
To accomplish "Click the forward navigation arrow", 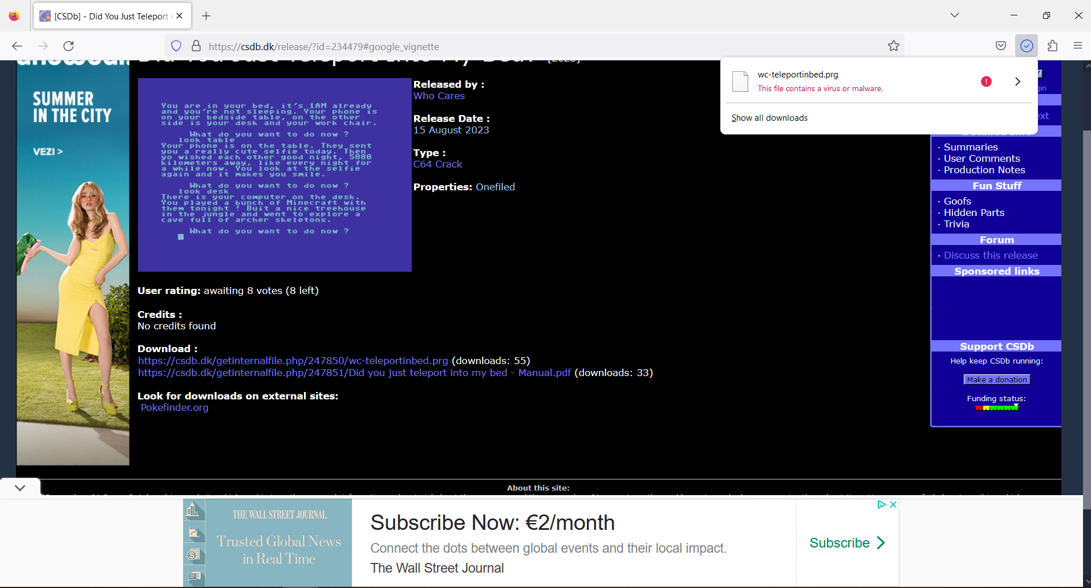I will pos(43,46).
